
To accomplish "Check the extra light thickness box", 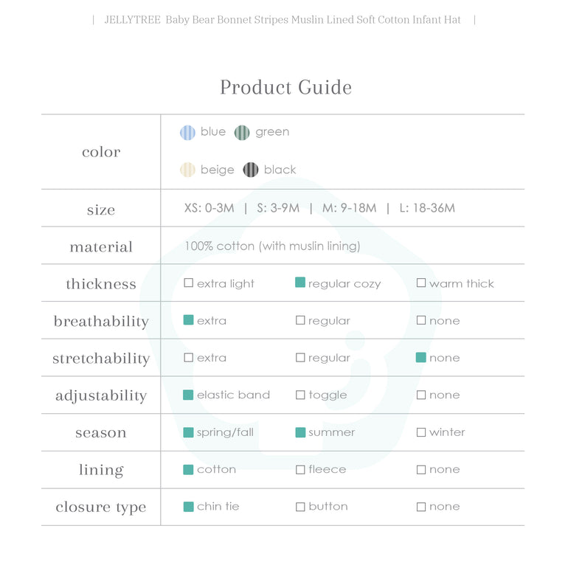I will pyautogui.click(x=189, y=283).
